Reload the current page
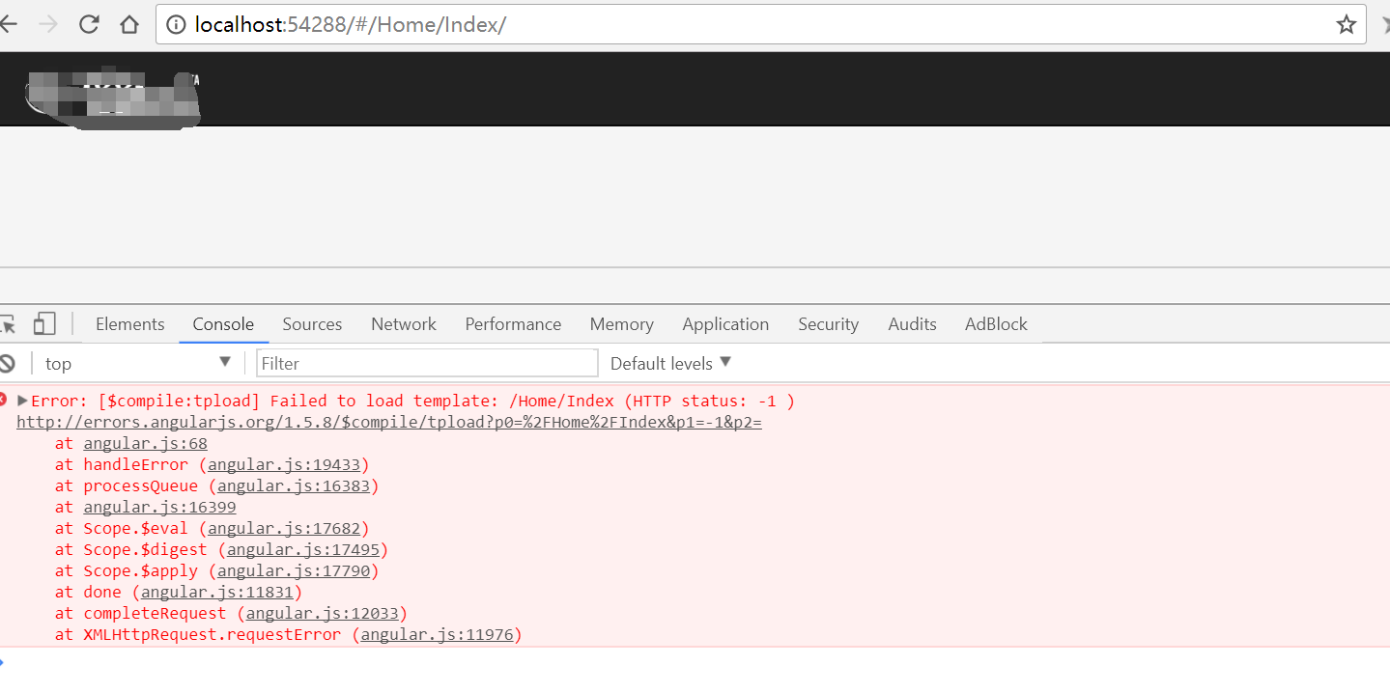Screen dimensions: 1390x693 90,25
